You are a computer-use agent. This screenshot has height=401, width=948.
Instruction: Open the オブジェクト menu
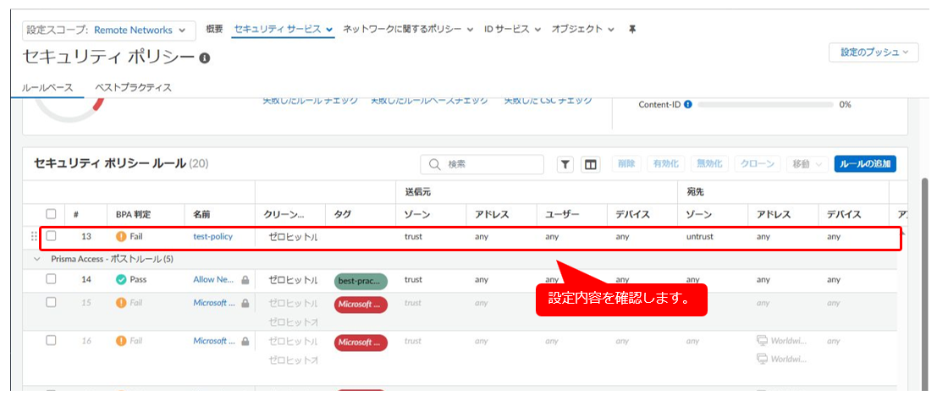(x=582, y=29)
